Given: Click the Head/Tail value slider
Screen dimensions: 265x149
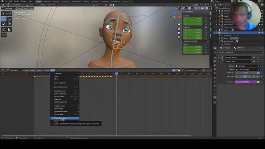Looking at the screenshot, I should click(x=246, y=73).
